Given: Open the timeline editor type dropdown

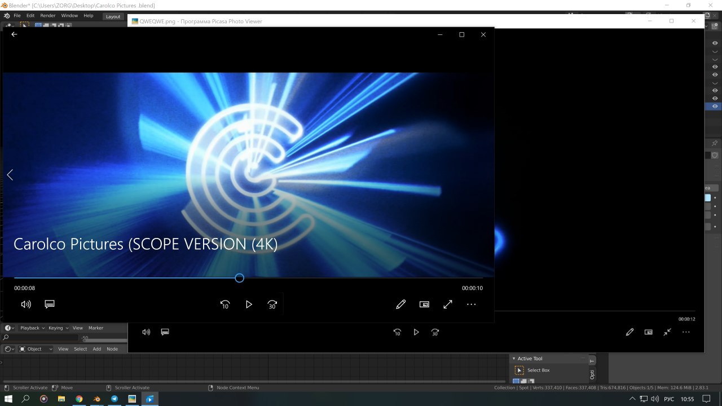Looking at the screenshot, I should (10, 328).
